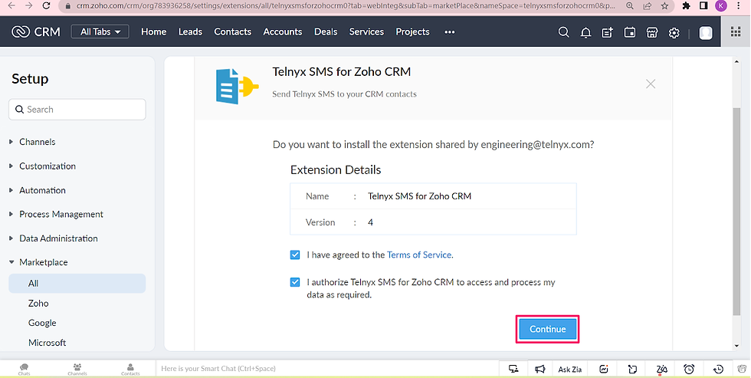Click the Telnyx extension plug logo
This screenshot has width=751, height=378.
(237, 86)
